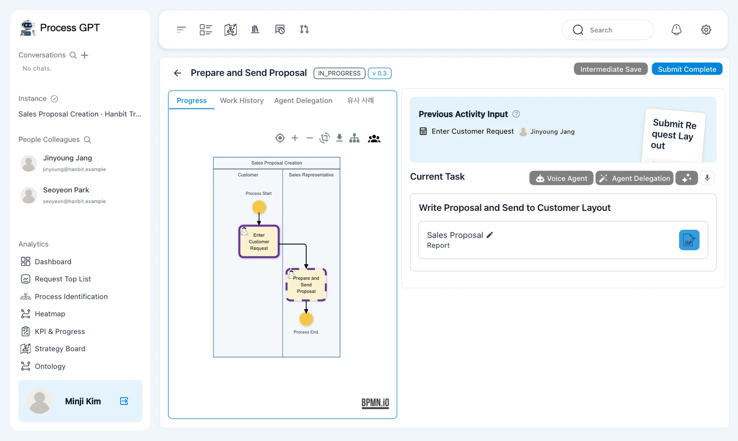Select the Enter Customer Request diagram task
Screen dimensions: 738x441
click(259, 241)
